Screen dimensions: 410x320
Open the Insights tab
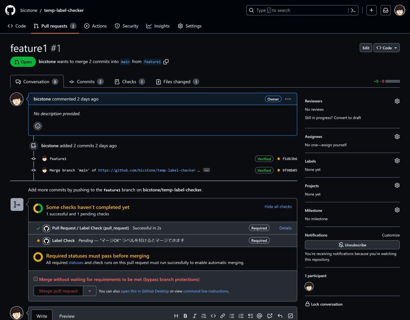pyautogui.click(x=158, y=26)
